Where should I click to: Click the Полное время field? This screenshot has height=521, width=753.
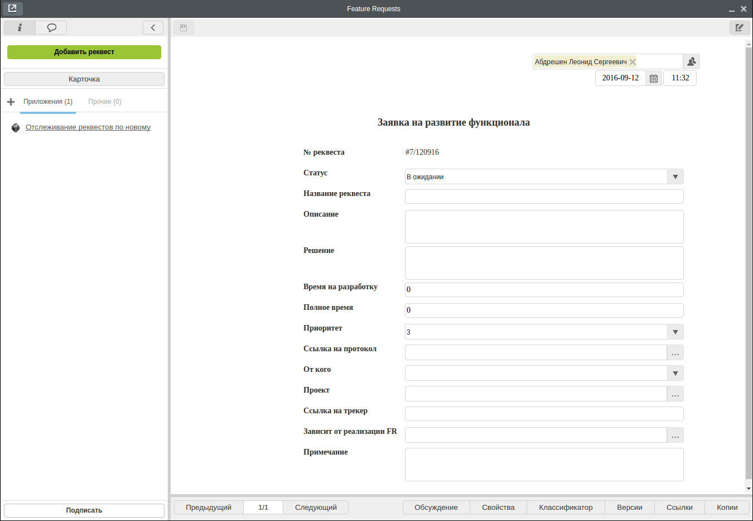544,310
